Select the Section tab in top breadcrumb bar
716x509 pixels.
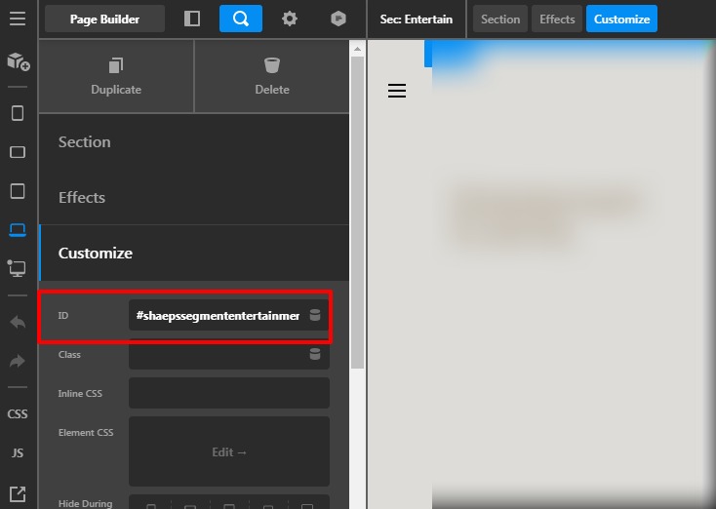click(x=500, y=19)
